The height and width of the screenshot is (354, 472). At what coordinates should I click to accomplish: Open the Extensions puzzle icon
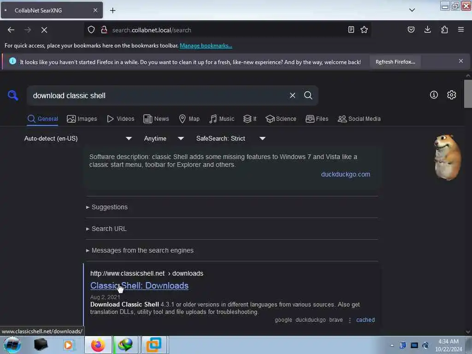click(444, 29)
